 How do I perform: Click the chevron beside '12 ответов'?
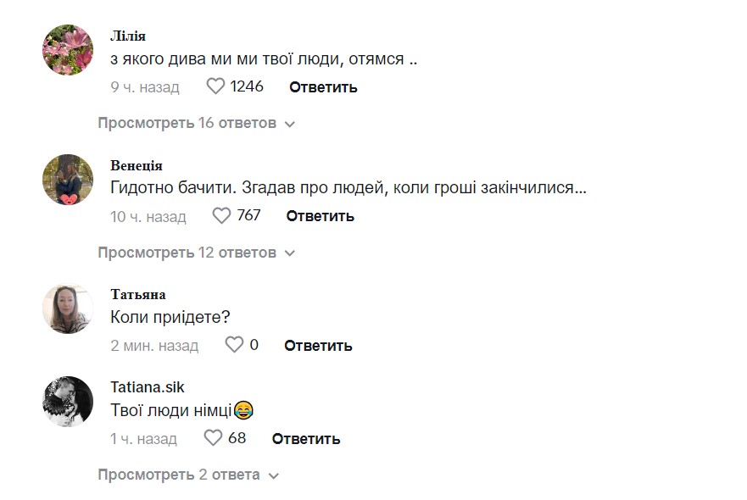click(x=290, y=253)
